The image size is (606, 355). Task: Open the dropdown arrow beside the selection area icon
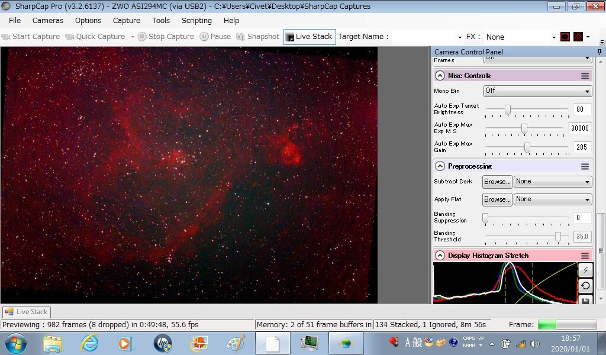click(588, 37)
